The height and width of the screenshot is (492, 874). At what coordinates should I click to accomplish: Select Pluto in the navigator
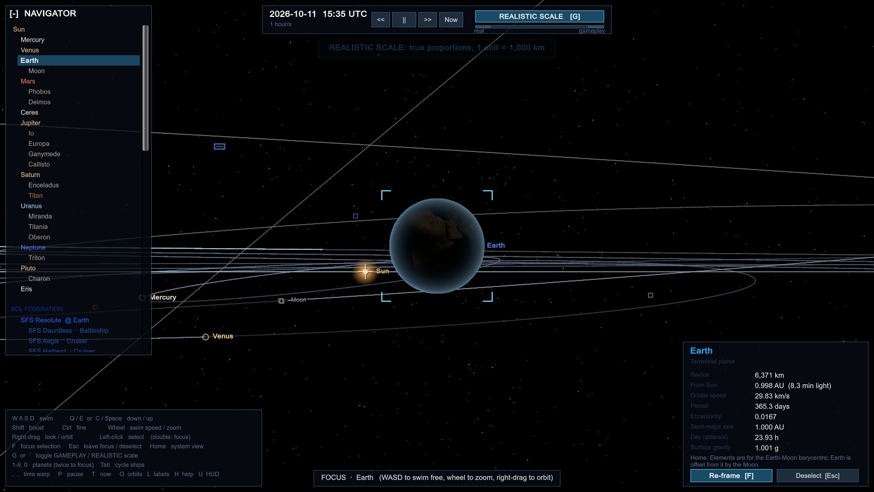click(x=28, y=268)
